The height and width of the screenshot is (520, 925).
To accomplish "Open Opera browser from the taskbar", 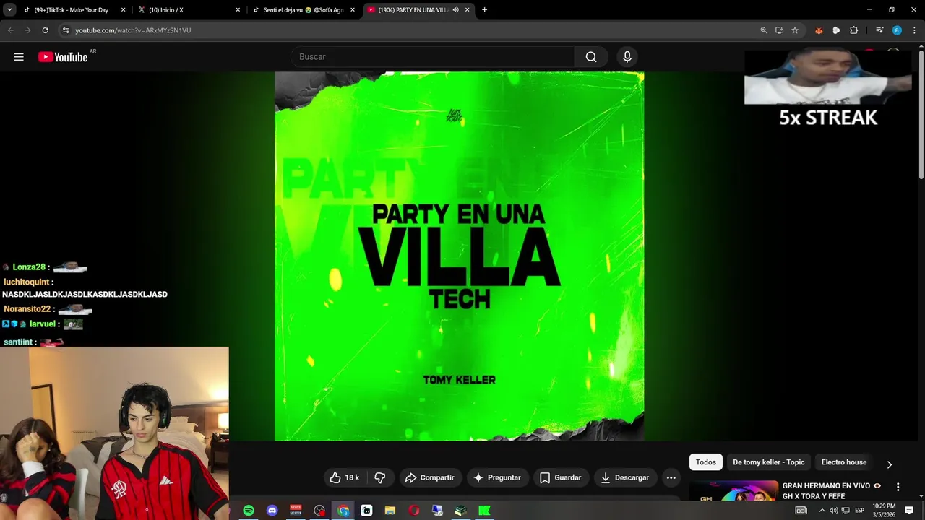I will pyautogui.click(x=413, y=511).
